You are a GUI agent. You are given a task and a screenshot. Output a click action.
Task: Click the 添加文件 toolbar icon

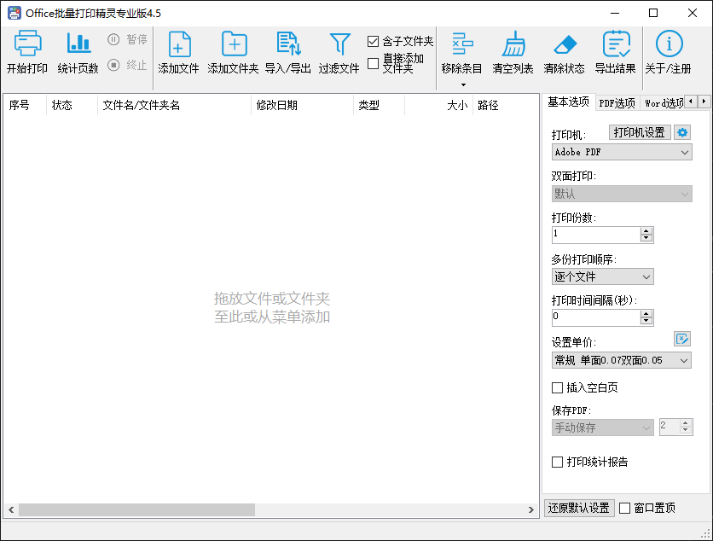pos(179,44)
